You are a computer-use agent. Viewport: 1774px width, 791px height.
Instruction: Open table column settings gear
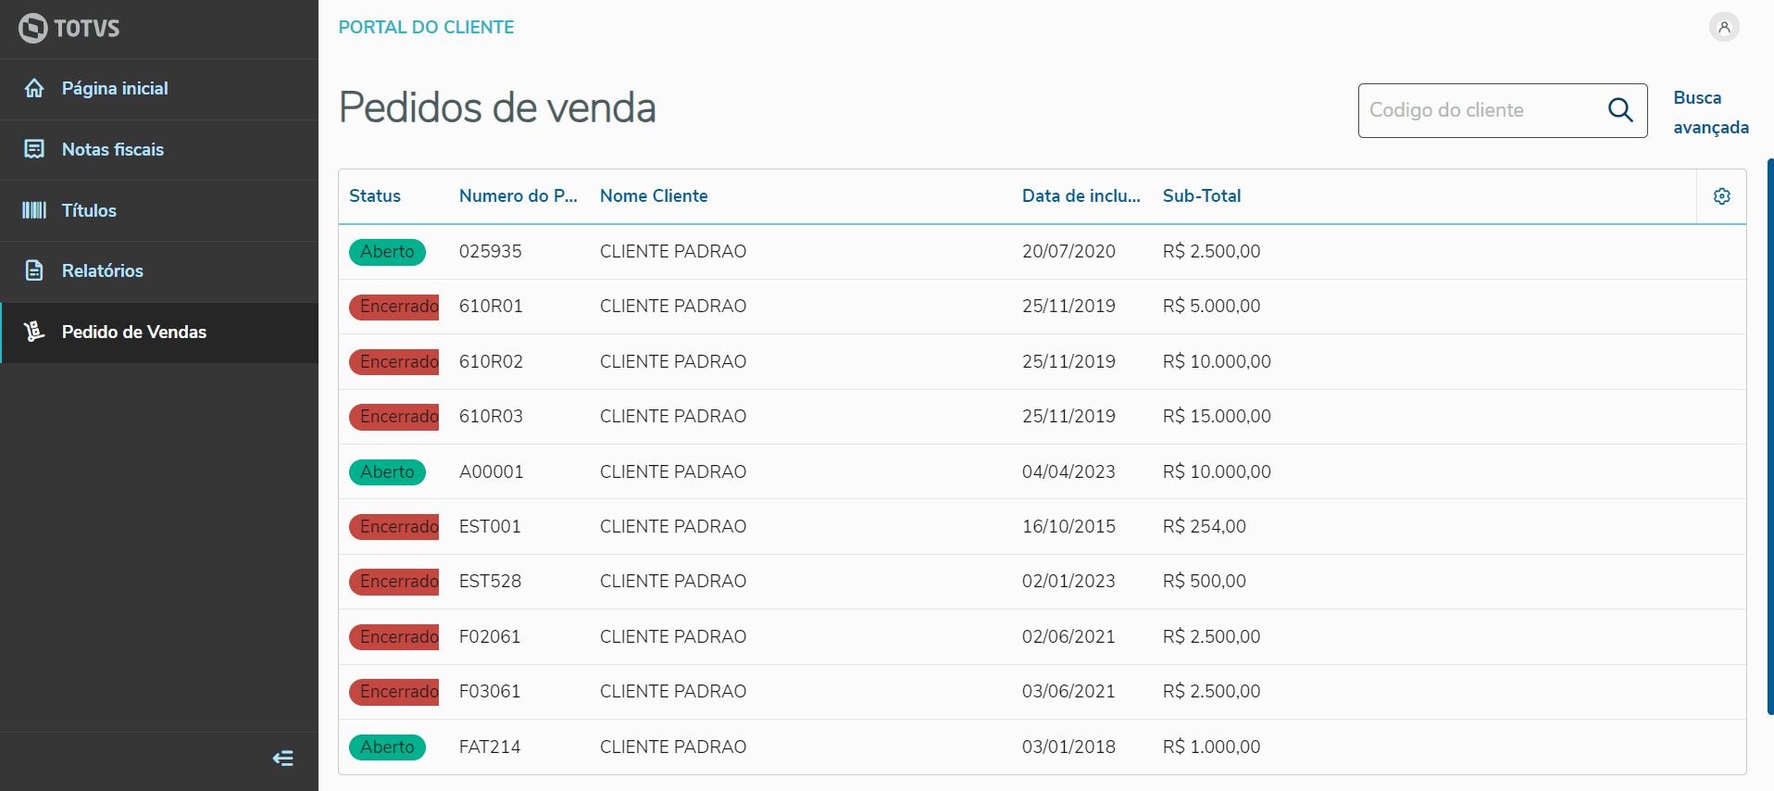(x=1721, y=196)
